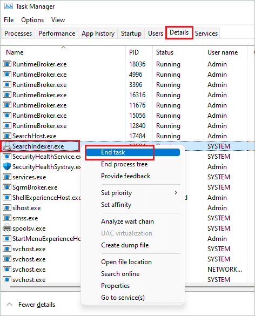
Task: Click the StartMenuExperienceHost process icon
Action: click(6, 239)
